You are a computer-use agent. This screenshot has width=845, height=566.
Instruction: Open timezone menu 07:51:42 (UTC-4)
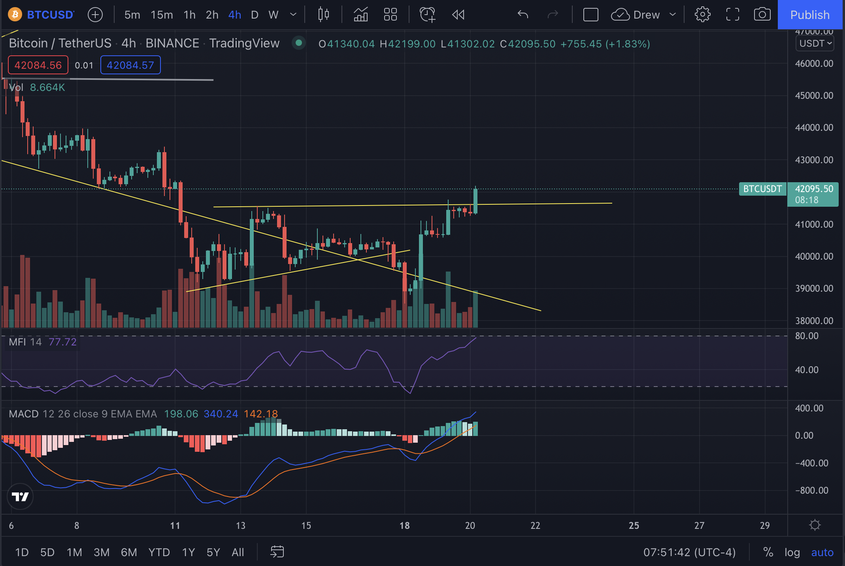pos(689,552)
